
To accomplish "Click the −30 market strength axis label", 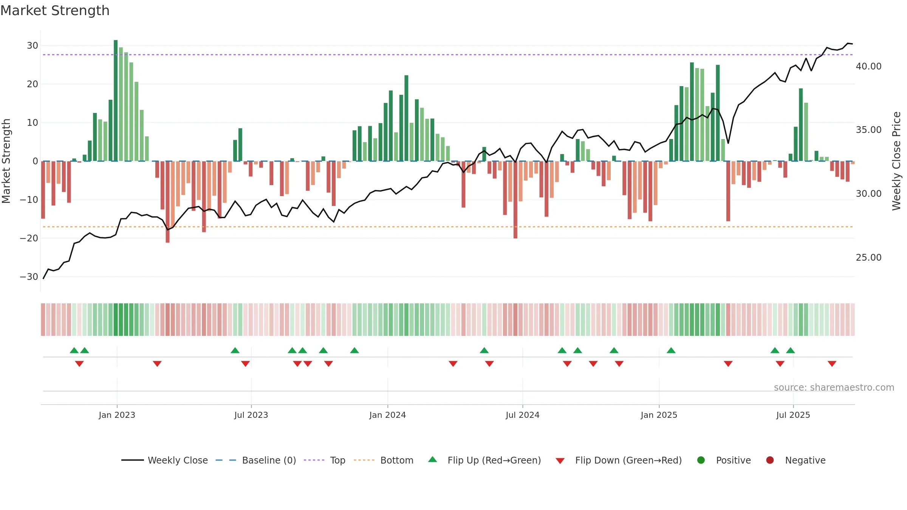I will 29,277.
